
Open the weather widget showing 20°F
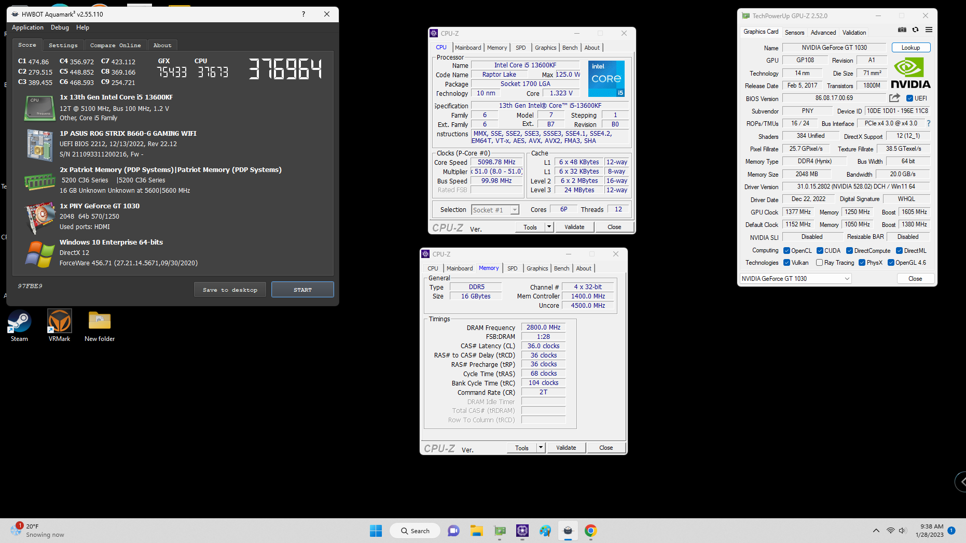[36, 531]
